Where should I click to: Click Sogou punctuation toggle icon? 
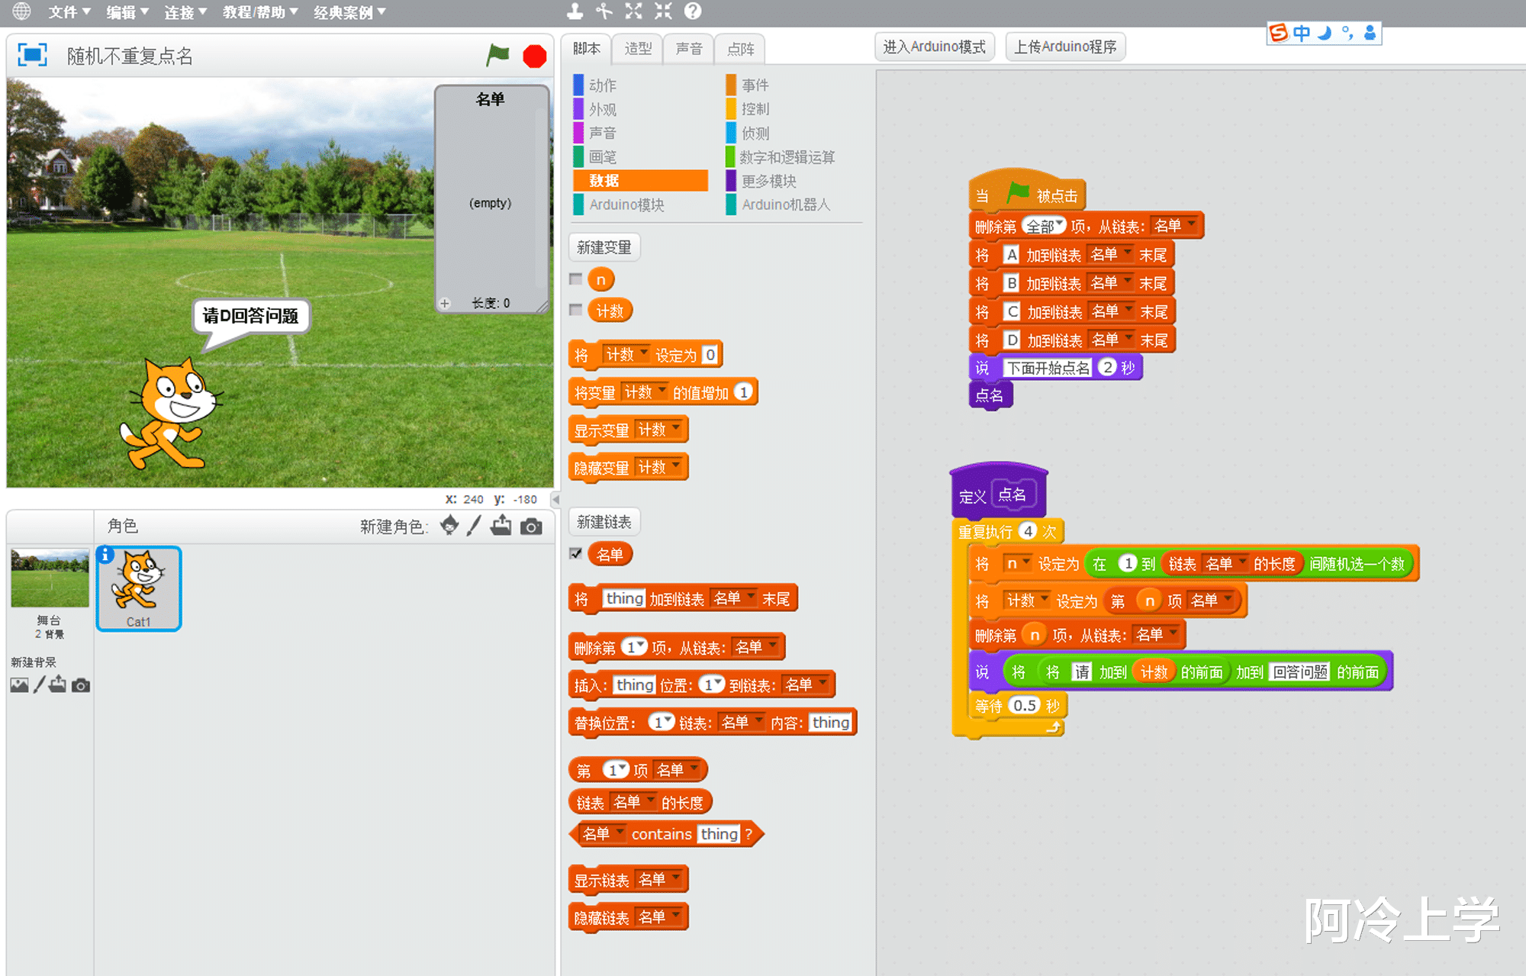[x=1347, y=33]
